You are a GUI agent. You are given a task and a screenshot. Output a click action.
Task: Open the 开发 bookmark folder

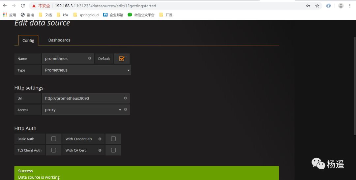[x=166, y=15]
